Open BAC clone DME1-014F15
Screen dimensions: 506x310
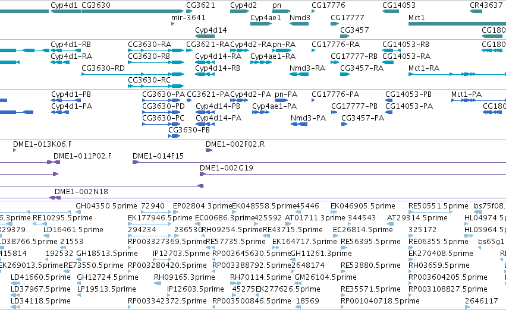158,156
